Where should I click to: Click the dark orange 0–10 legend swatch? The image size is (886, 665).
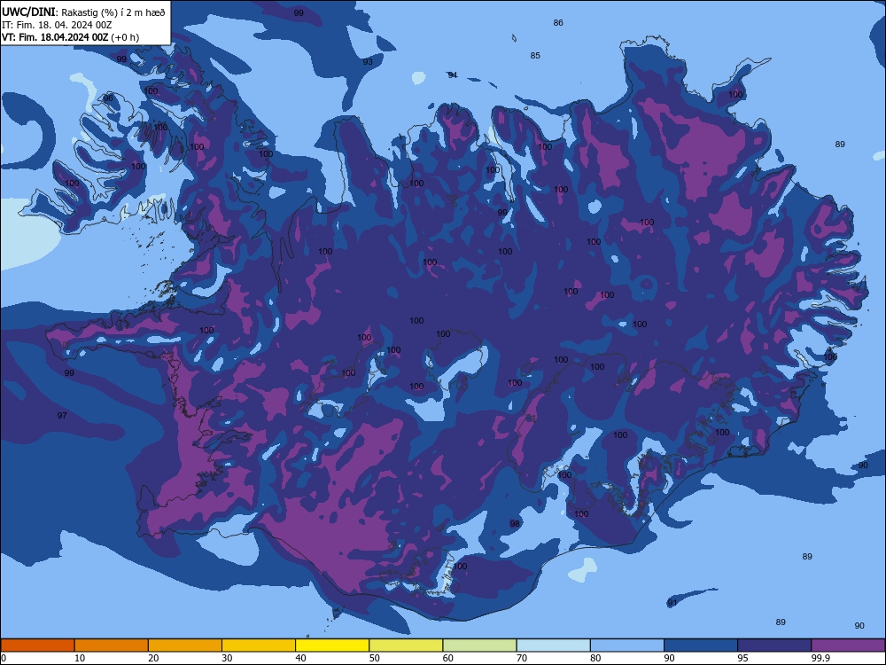coord(38,645)
